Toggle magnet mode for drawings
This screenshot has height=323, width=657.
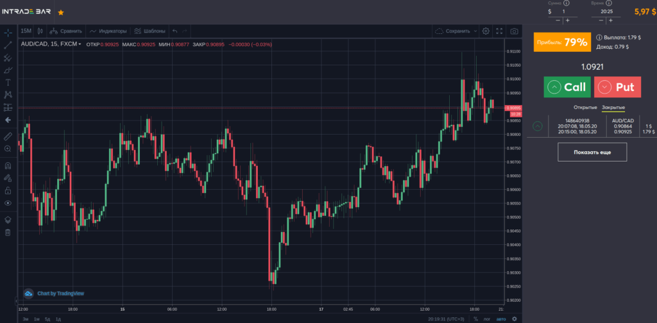[x=8, y=165]
